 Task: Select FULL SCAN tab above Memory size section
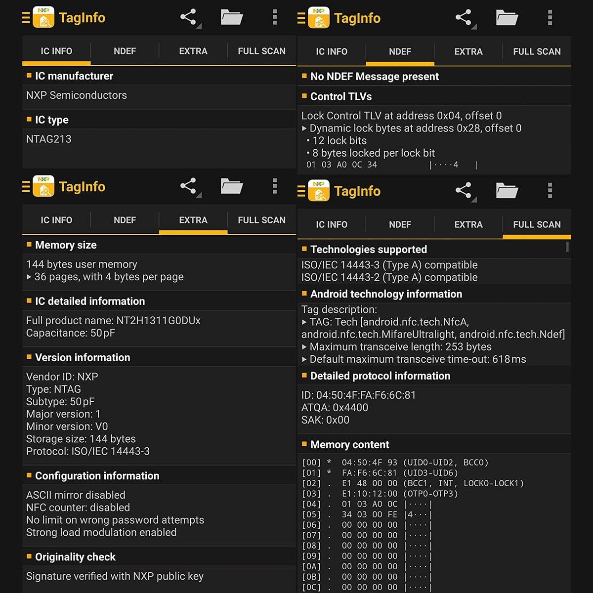[x=261, y=220]
